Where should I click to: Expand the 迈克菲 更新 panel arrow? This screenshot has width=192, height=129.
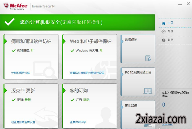click(x=6, y=90)
